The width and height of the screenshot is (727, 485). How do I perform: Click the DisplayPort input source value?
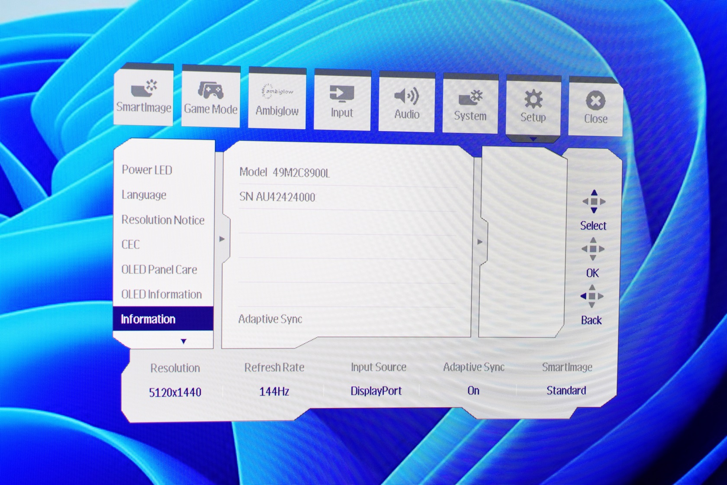point(376,391)
